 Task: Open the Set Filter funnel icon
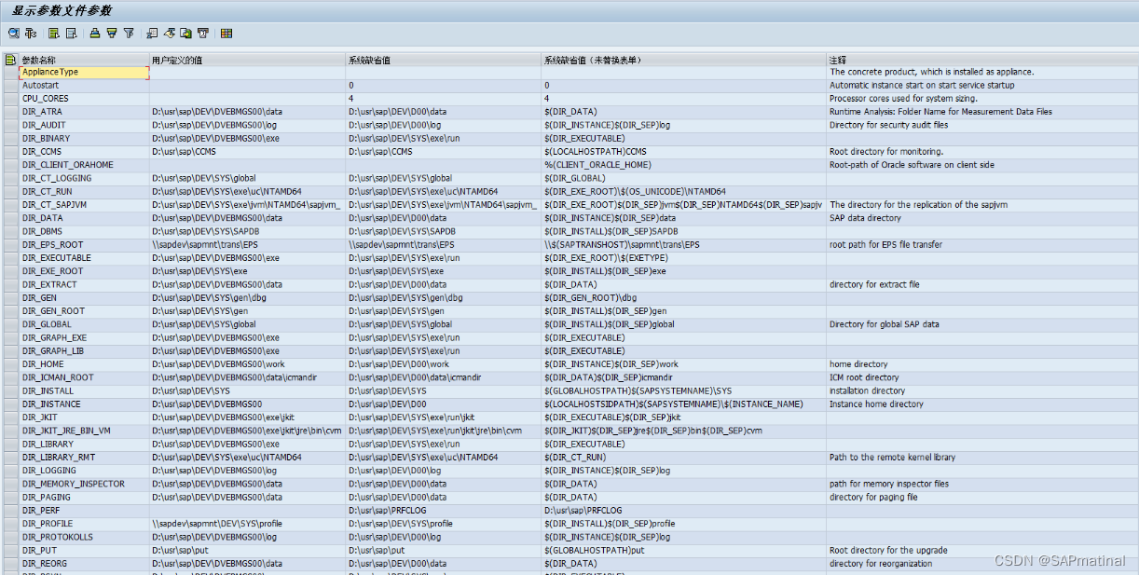coord(129,34)
